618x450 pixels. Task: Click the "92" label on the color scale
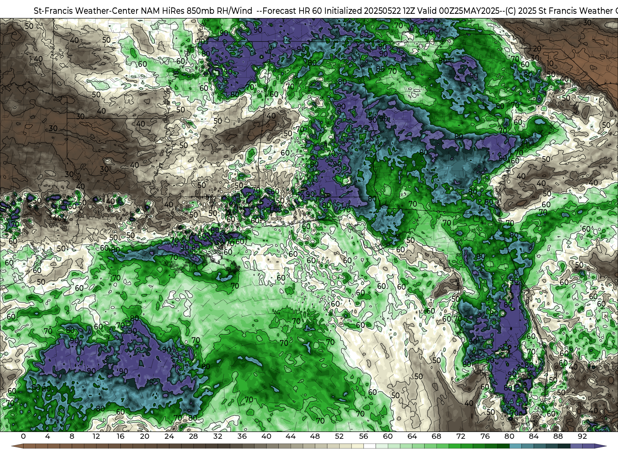point(582,436)
